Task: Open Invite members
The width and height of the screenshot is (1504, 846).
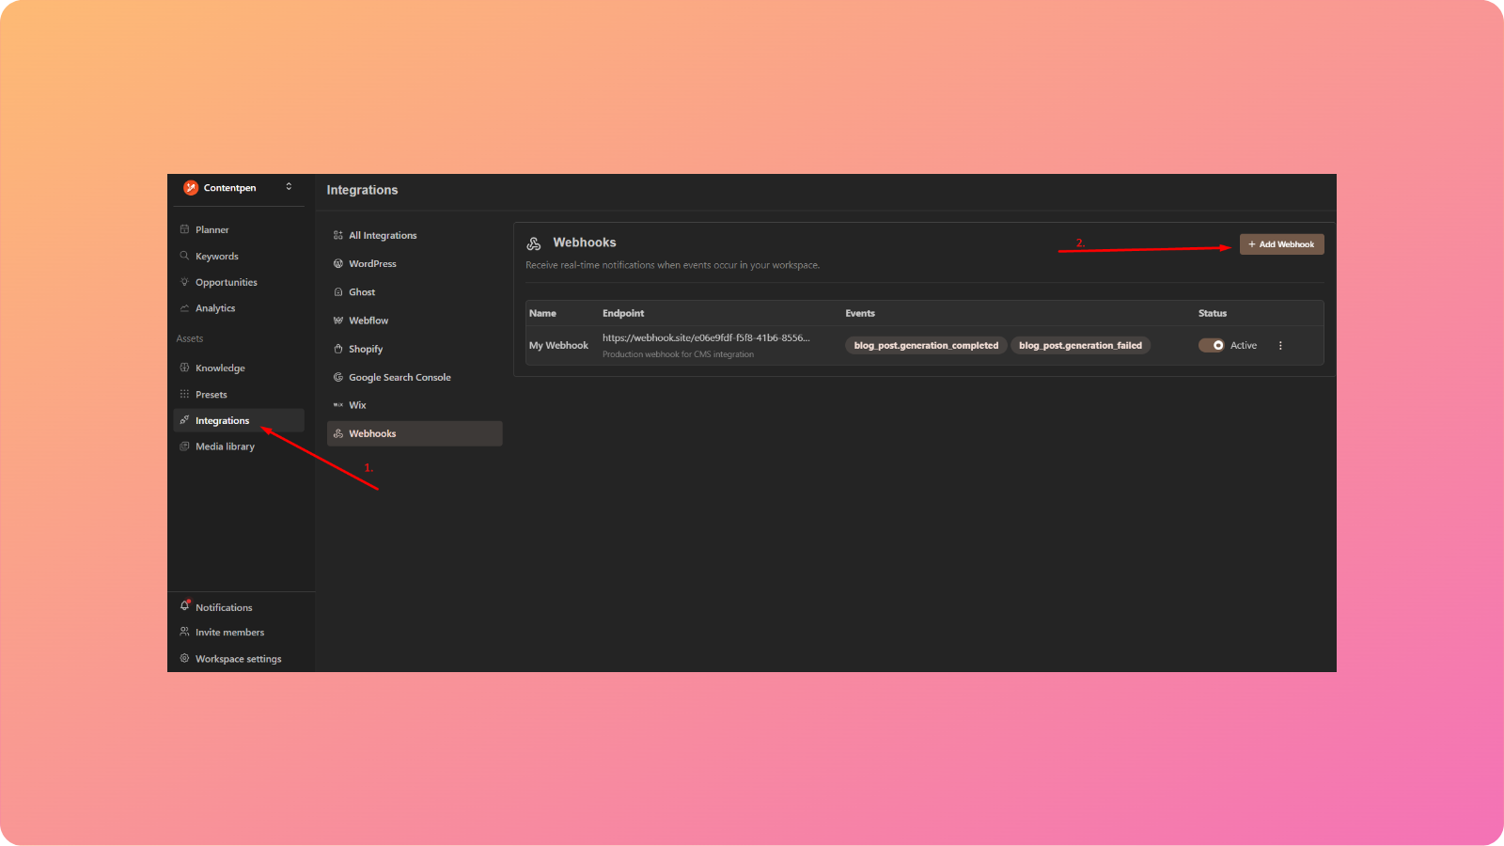Action: point(229,632)
